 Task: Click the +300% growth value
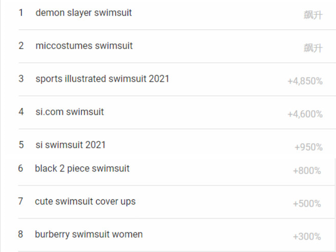pyautogui.click(x=307, y=237)
